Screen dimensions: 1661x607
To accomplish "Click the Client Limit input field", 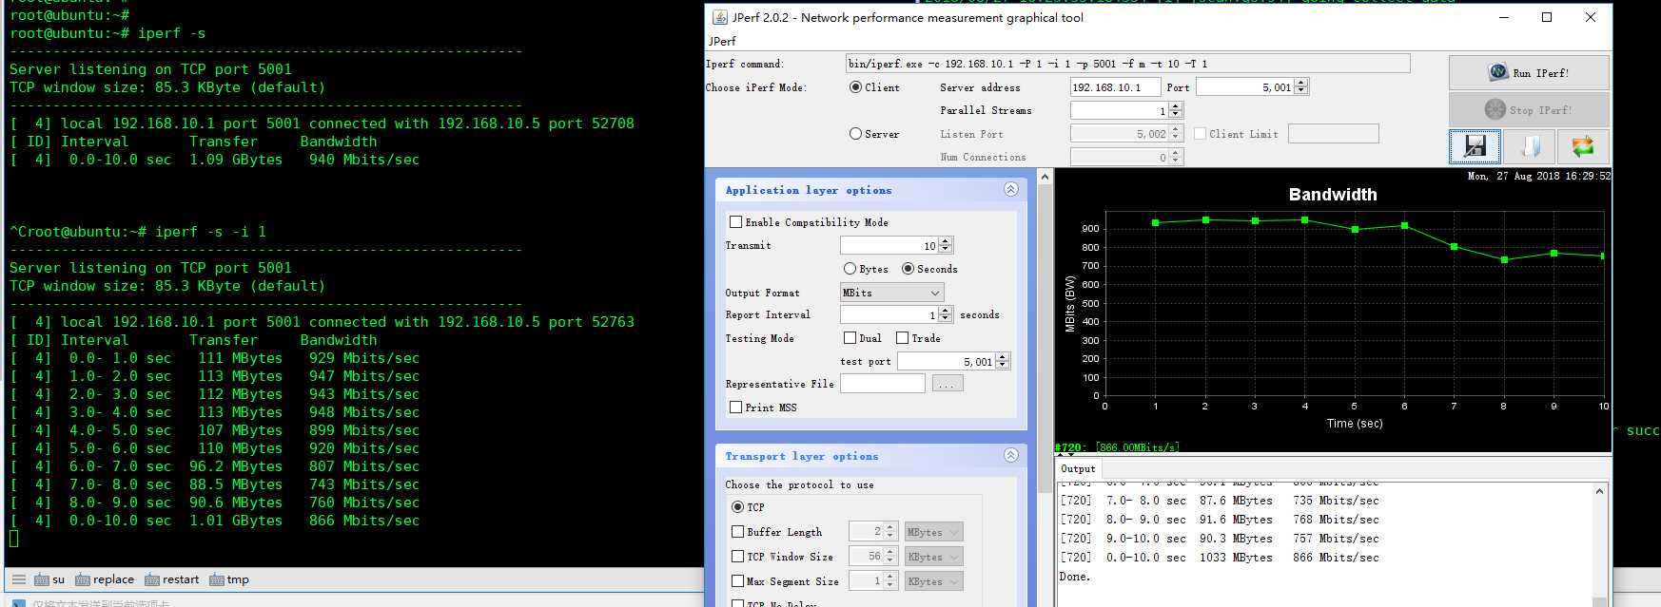I will [1333, 134].
